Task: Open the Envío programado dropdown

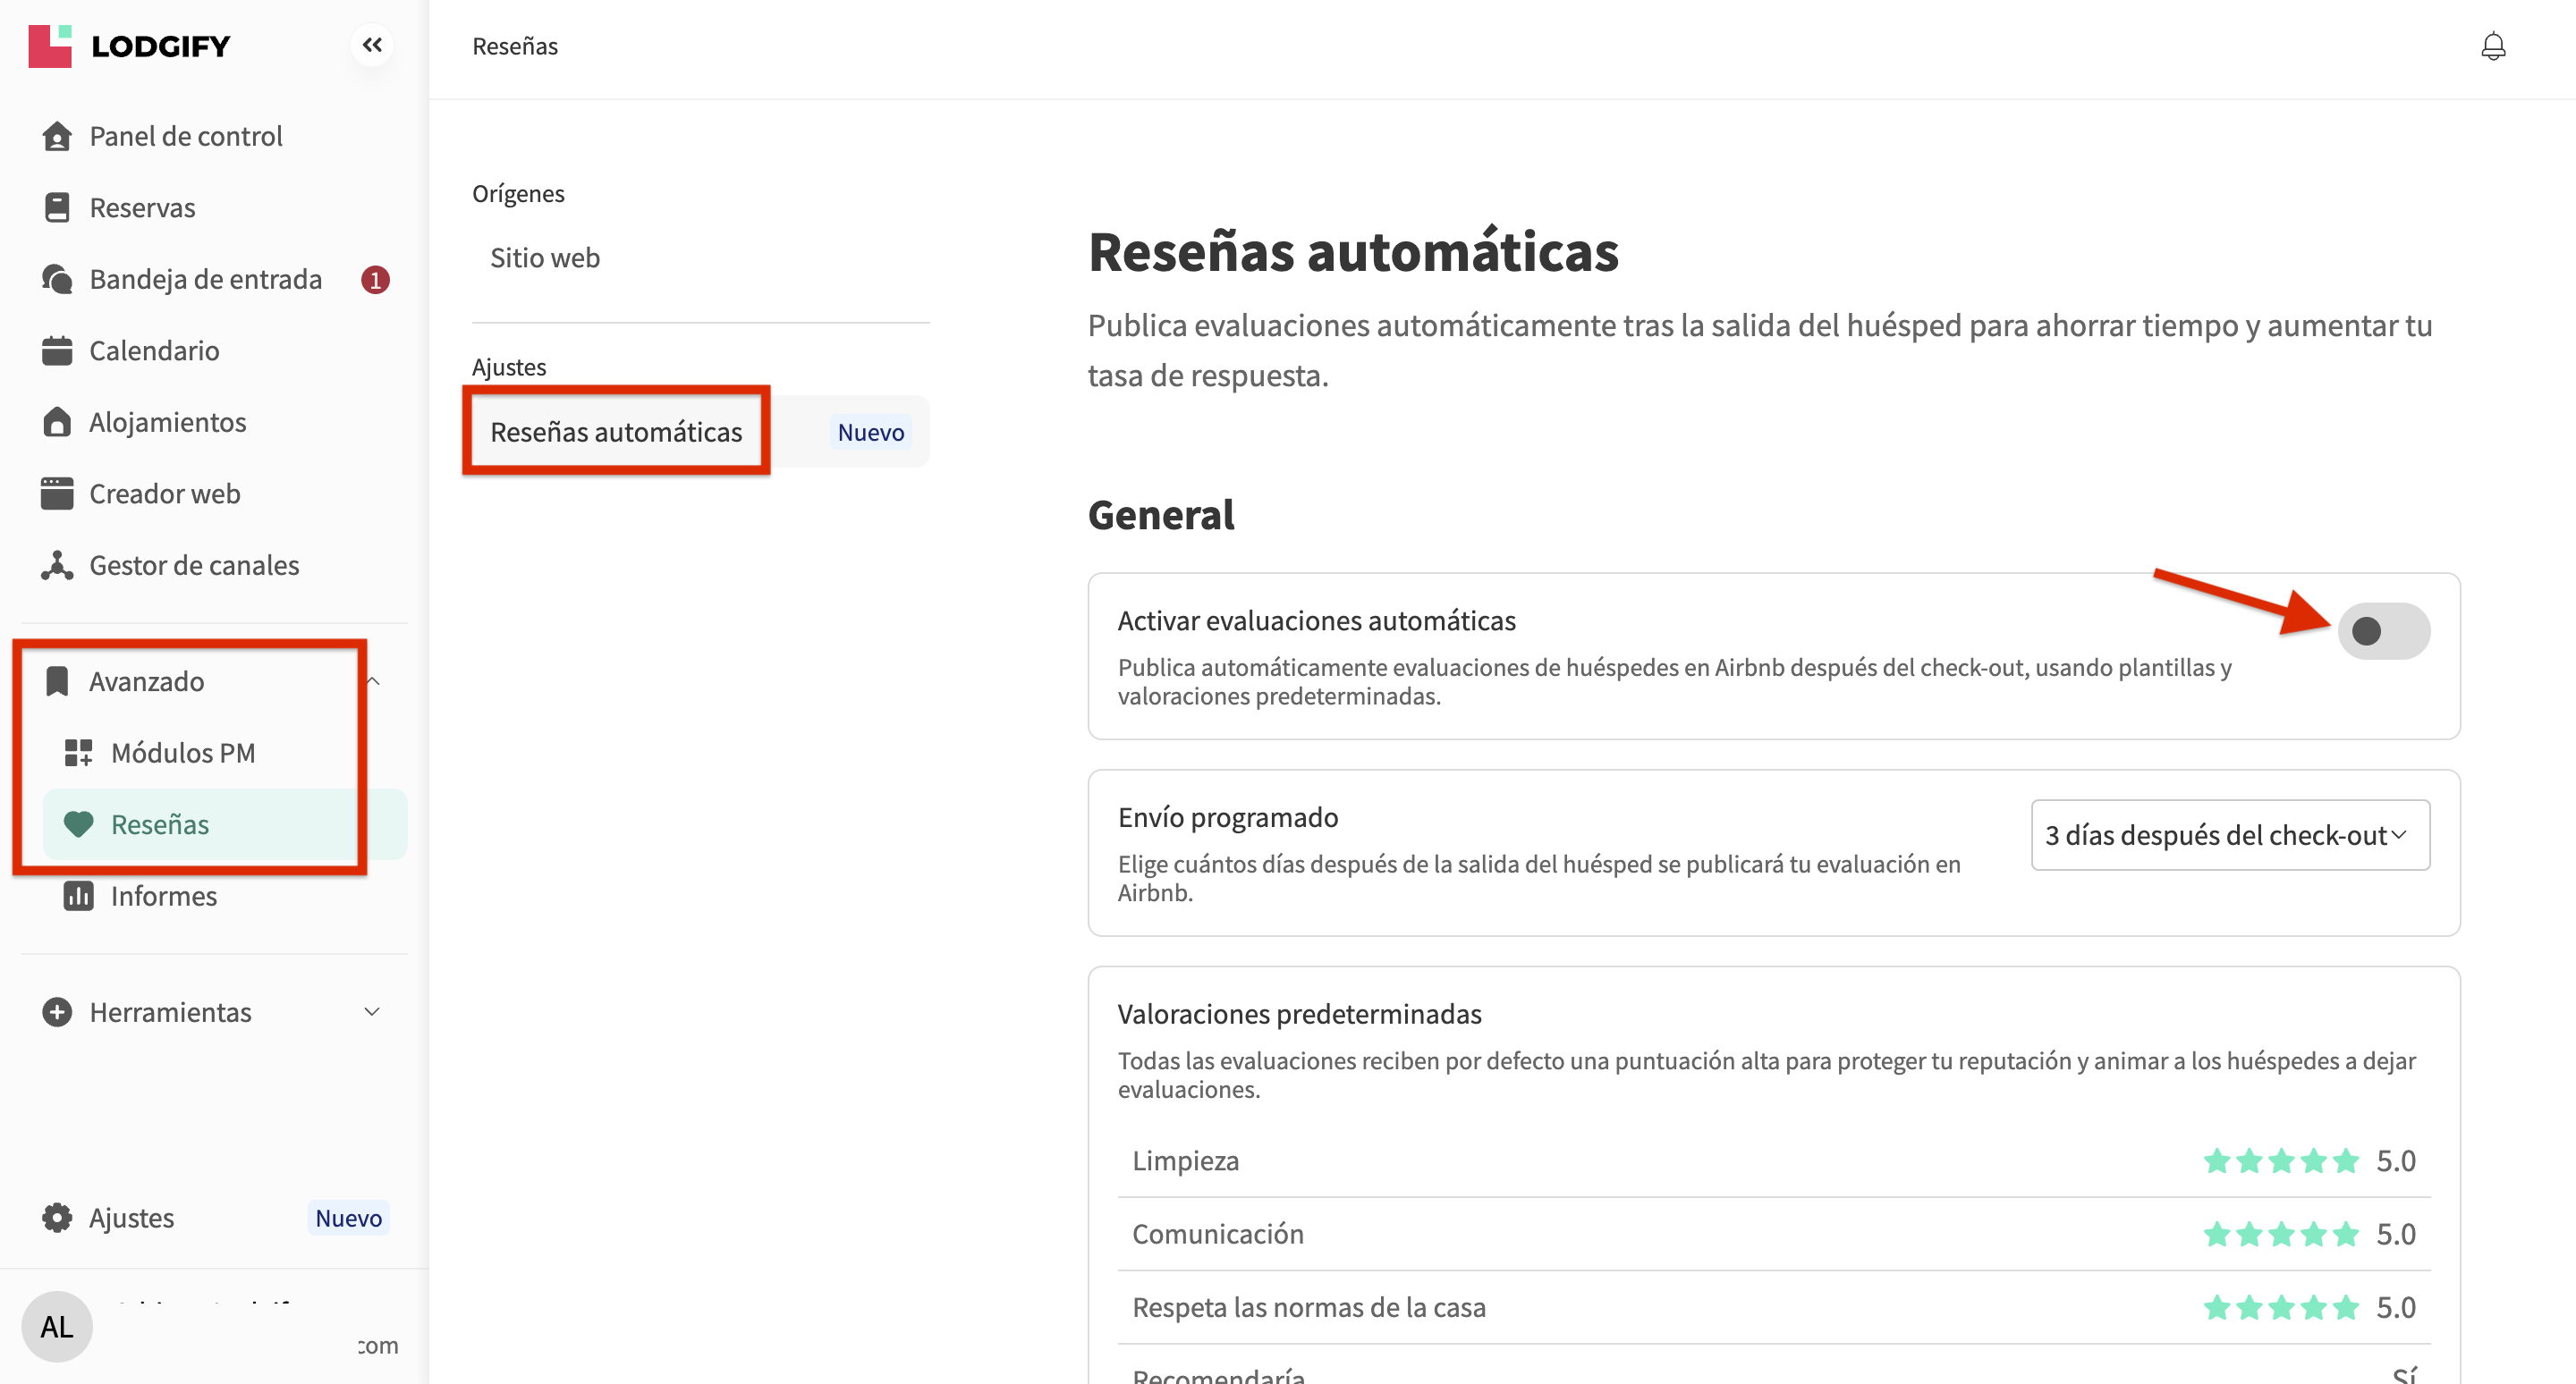Action: (2229, 835)
